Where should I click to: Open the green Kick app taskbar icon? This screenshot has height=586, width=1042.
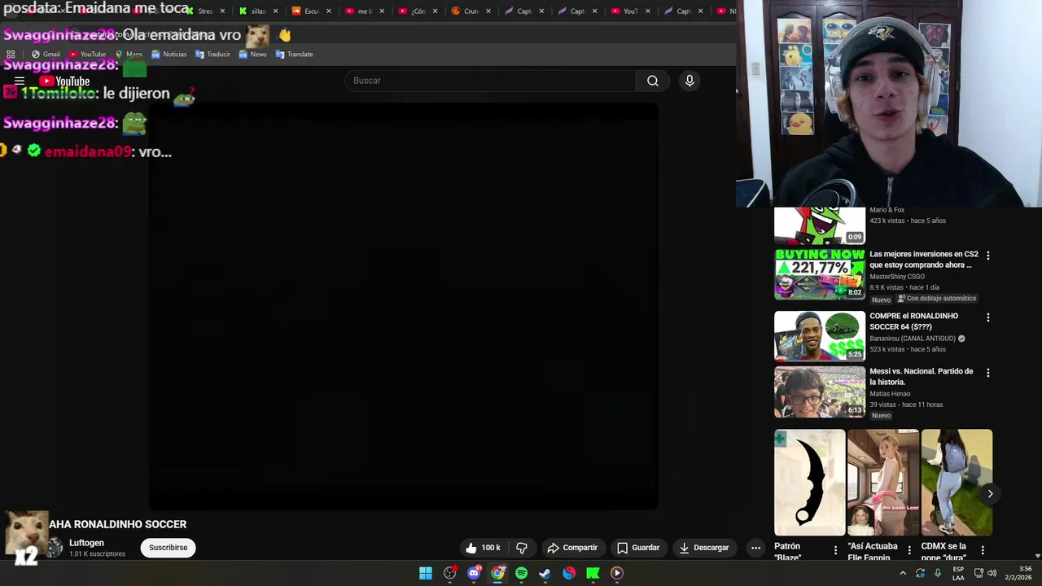pyautogui.click(x=593, y=573)
